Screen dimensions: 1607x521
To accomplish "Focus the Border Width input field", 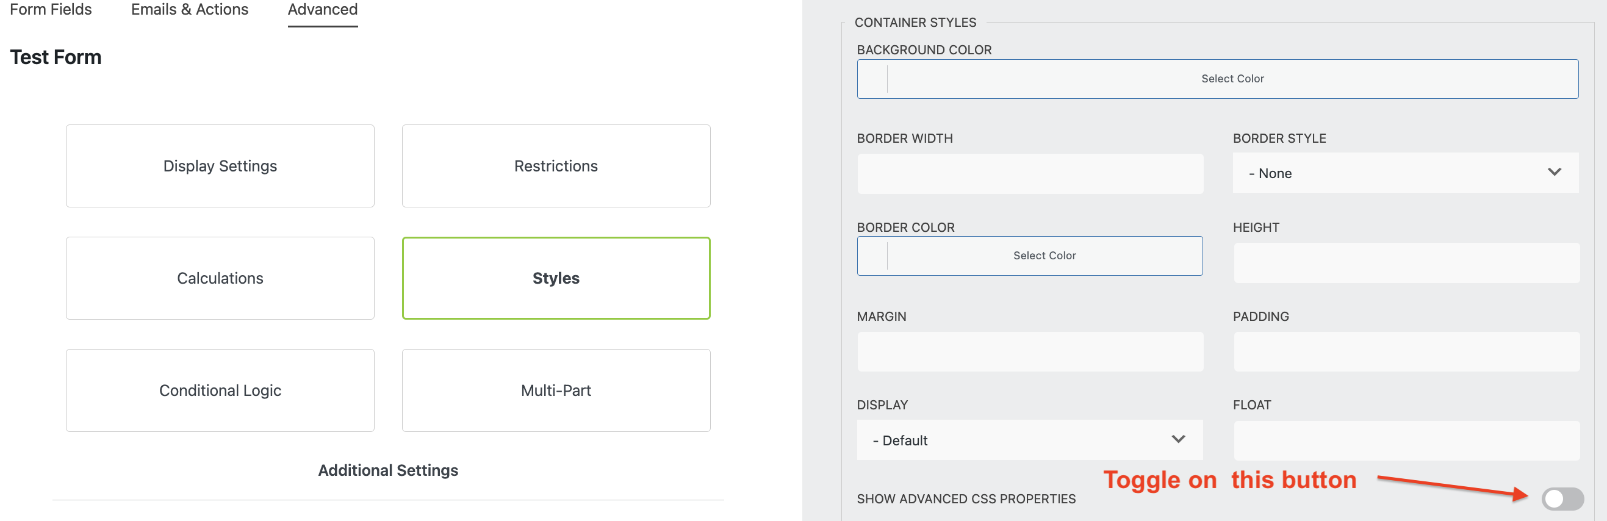I will [x=1030, y=173].
